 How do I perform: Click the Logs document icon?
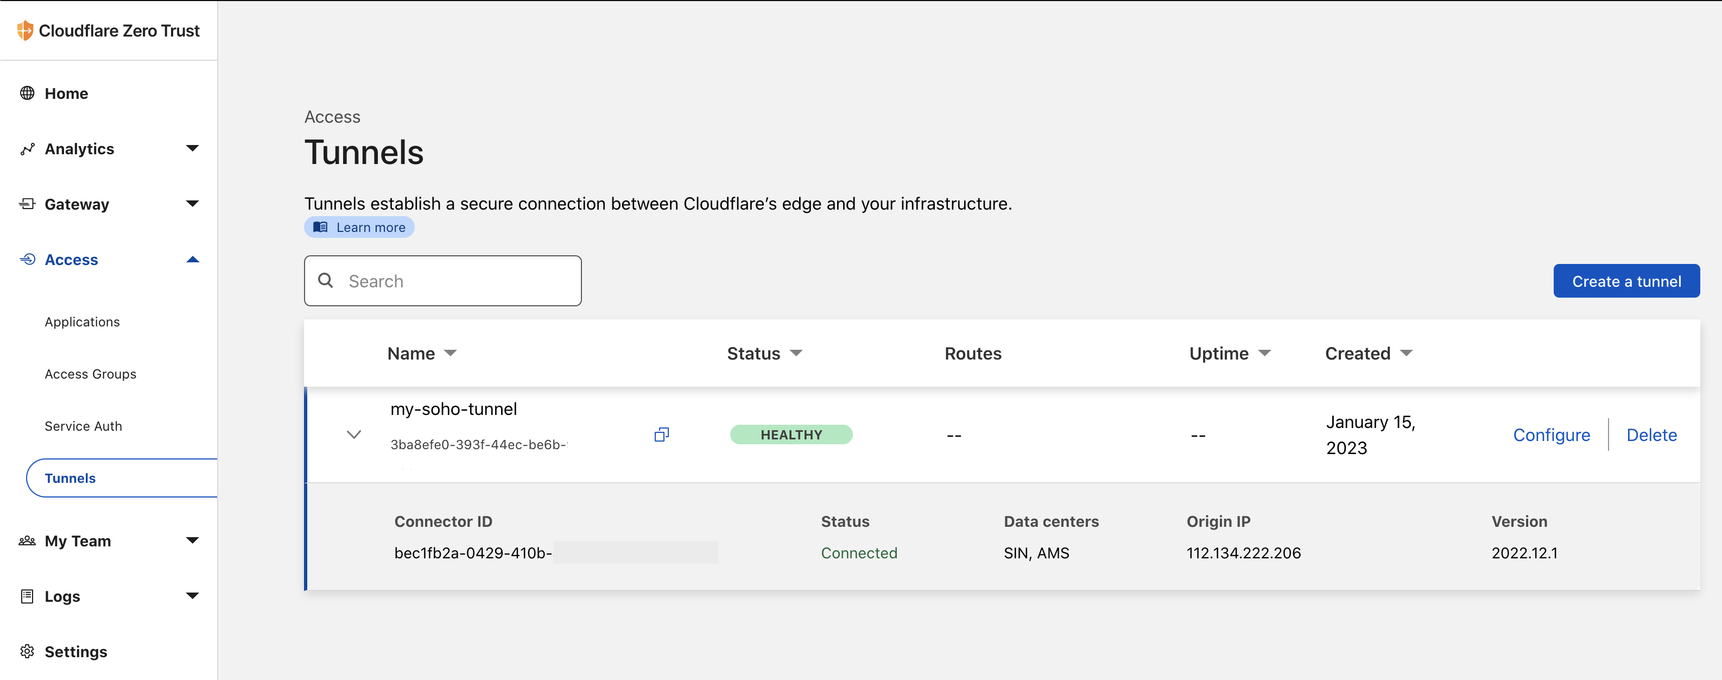(27, 596)
